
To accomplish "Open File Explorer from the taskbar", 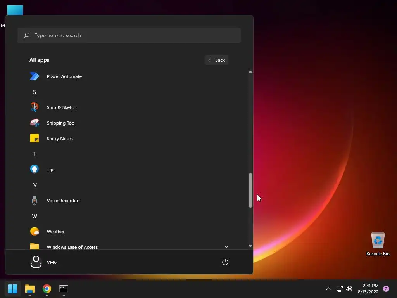I will tap(29, 289).
